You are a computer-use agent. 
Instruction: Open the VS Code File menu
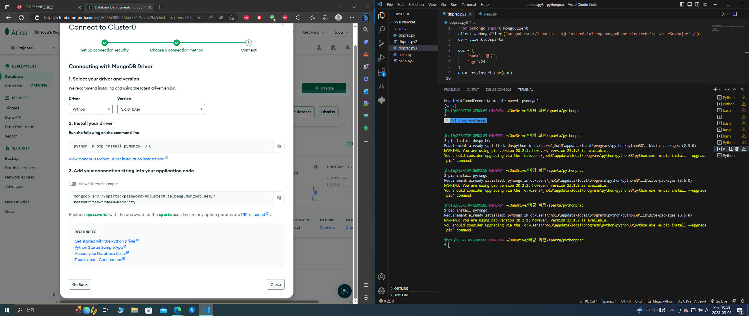(390, 4)
